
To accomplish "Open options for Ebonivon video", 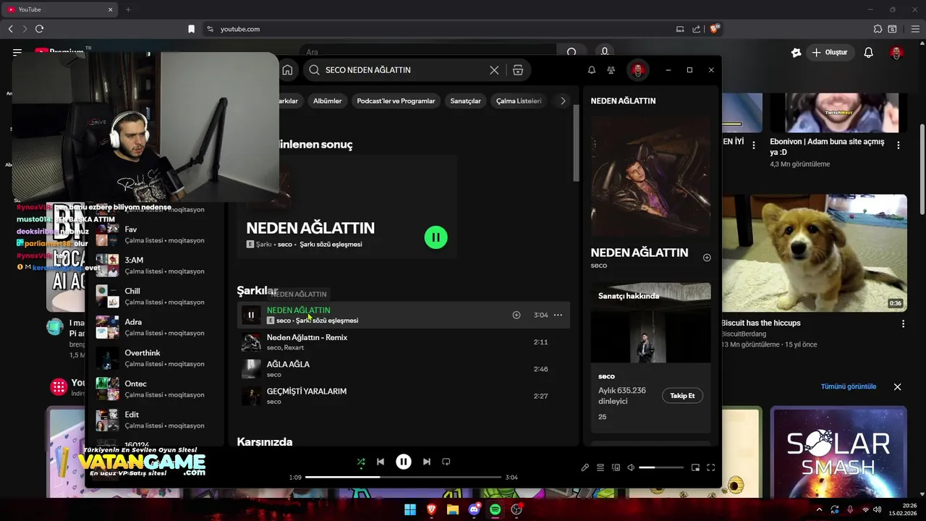I will click(899, 145).
